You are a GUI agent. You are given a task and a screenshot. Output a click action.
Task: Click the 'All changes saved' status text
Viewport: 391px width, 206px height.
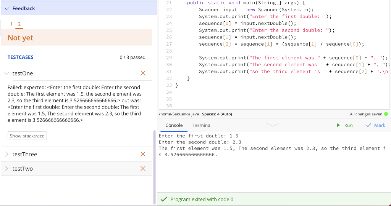[x=366, y=114]
